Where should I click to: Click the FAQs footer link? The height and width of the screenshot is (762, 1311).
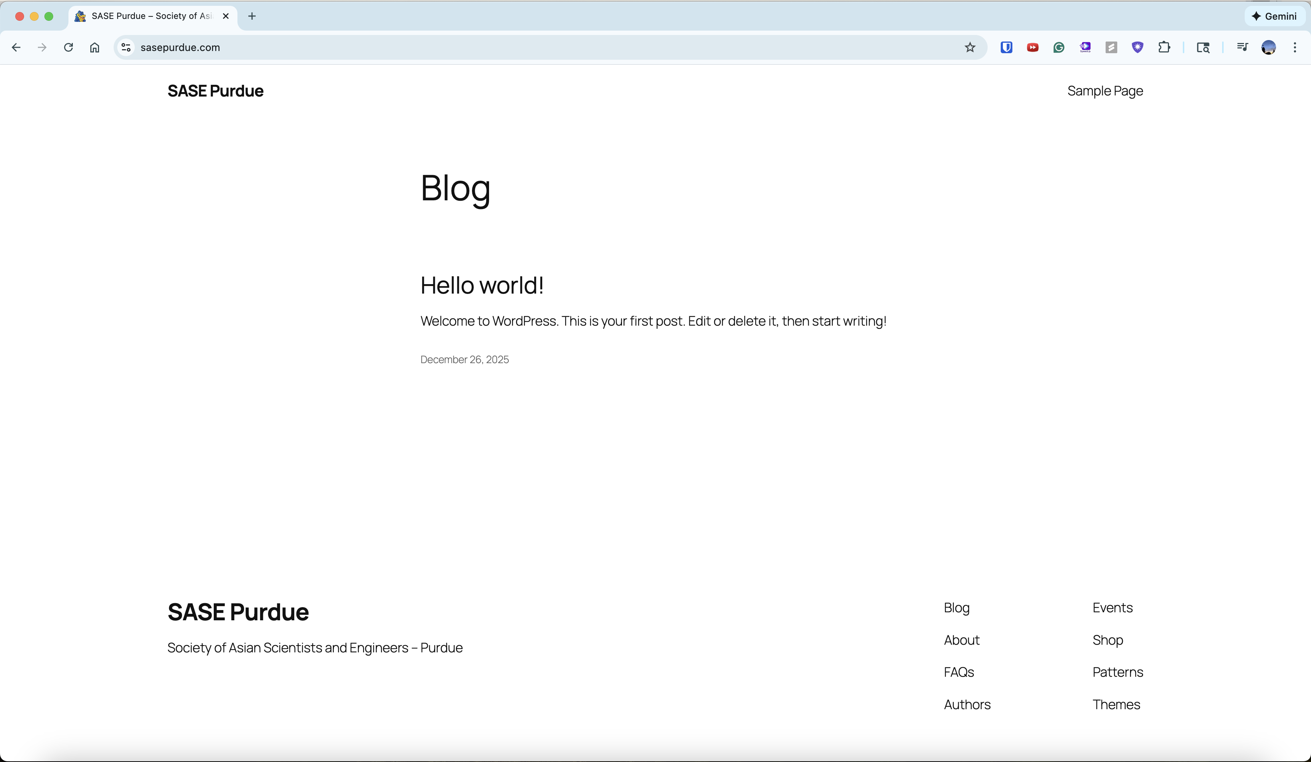pyautogui.click(x=958, y=672)
